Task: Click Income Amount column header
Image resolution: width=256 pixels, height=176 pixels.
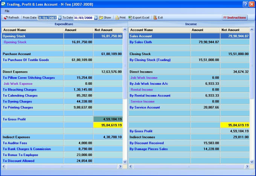Action: [x=205, y=30]
